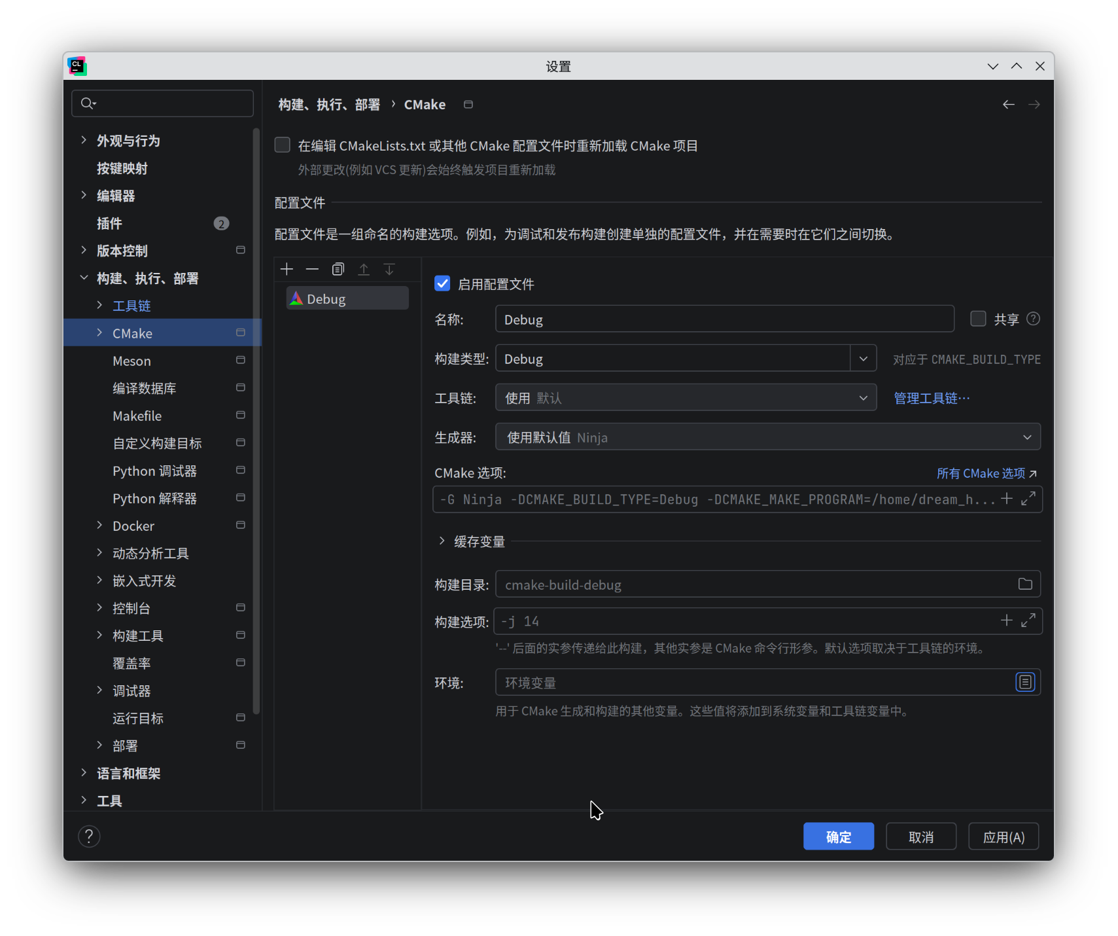Screen dimensions: 1118x936
Task: Click project-level icon beside CMake breadcrumb
Action: (x=468, y=105)
